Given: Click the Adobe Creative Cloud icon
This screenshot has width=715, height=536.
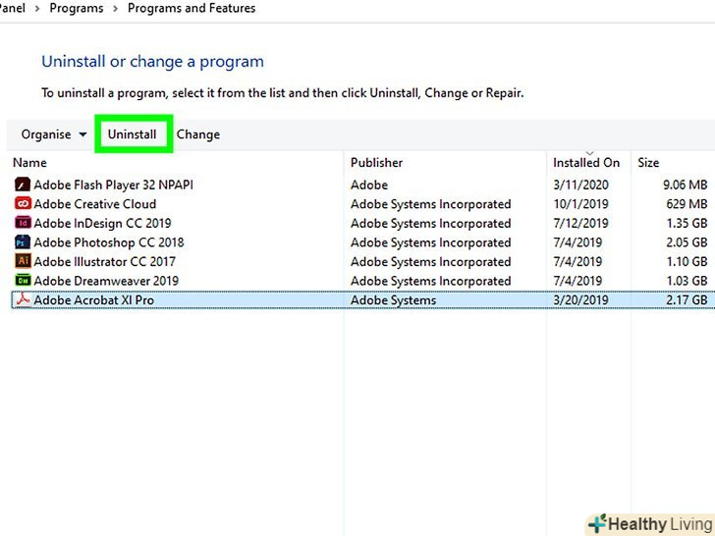Looking at the screenshot, I should tap(23, 203).
